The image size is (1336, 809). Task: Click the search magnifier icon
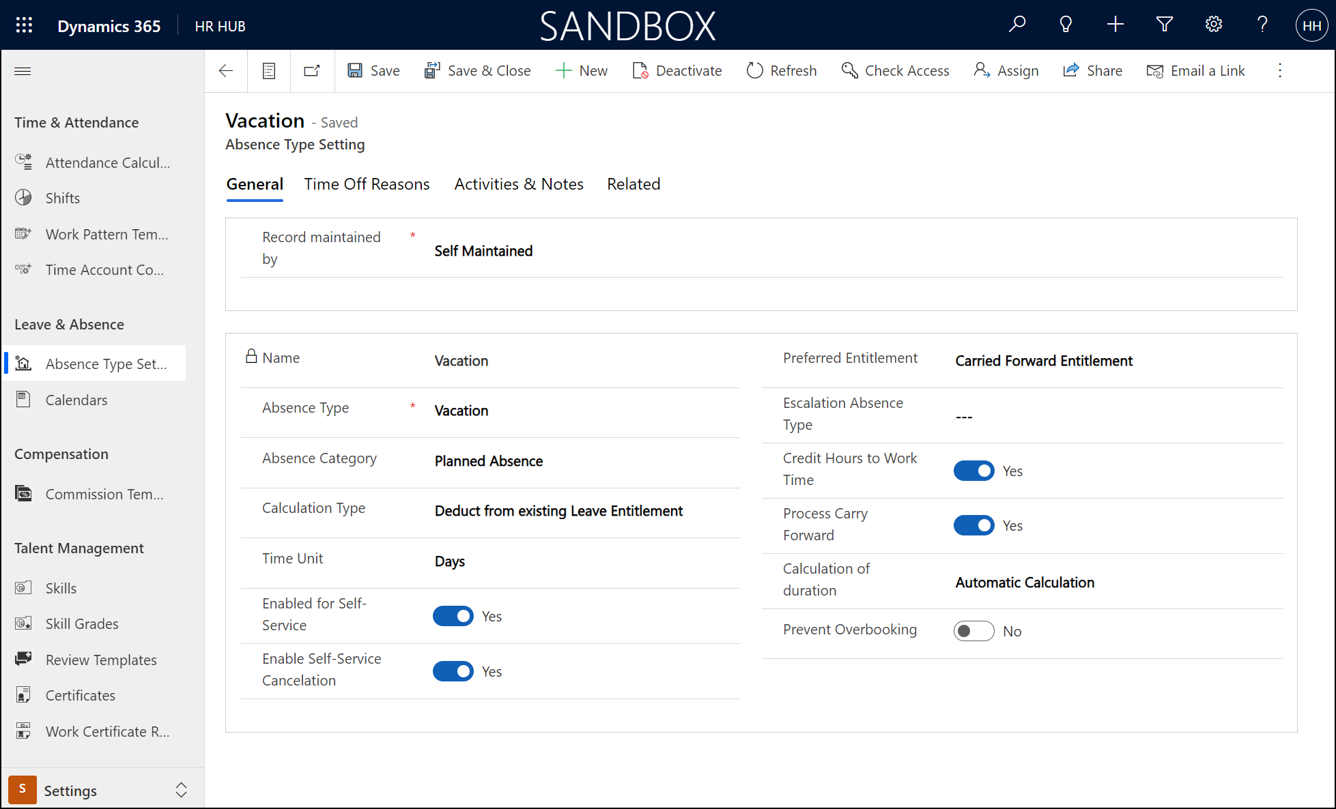pos(1017,25)
